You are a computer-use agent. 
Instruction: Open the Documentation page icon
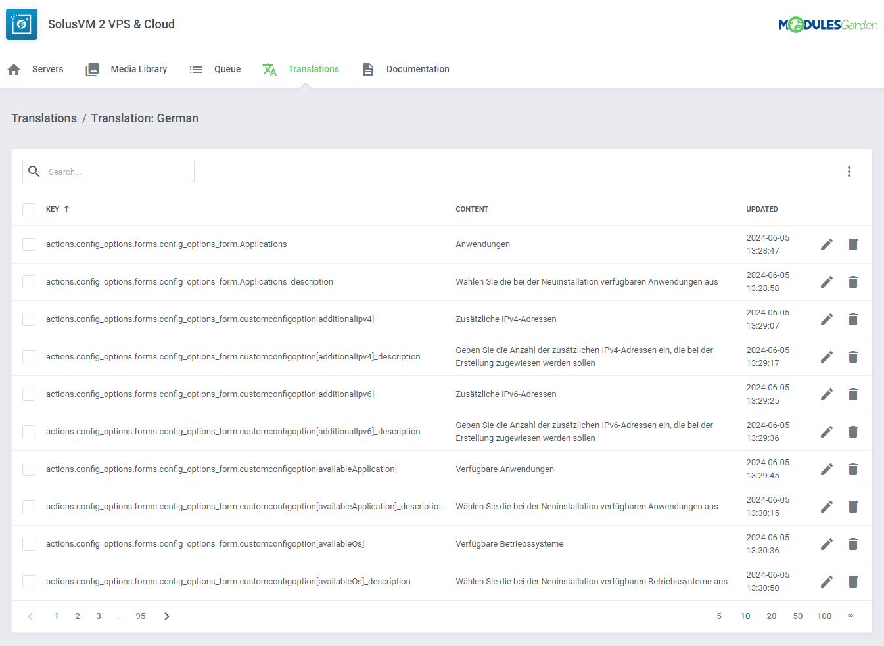point(368,68)
